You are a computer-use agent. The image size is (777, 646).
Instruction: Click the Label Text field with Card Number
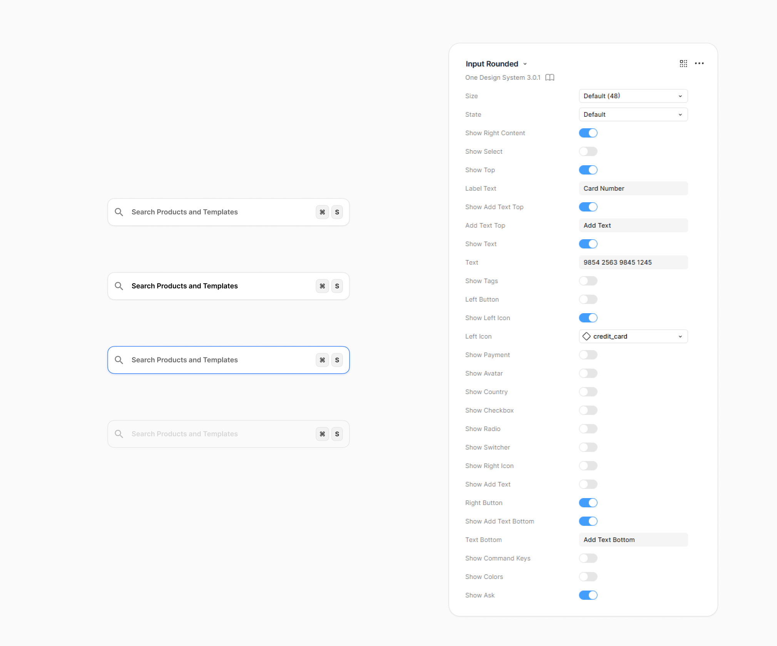tap(633, 188)
